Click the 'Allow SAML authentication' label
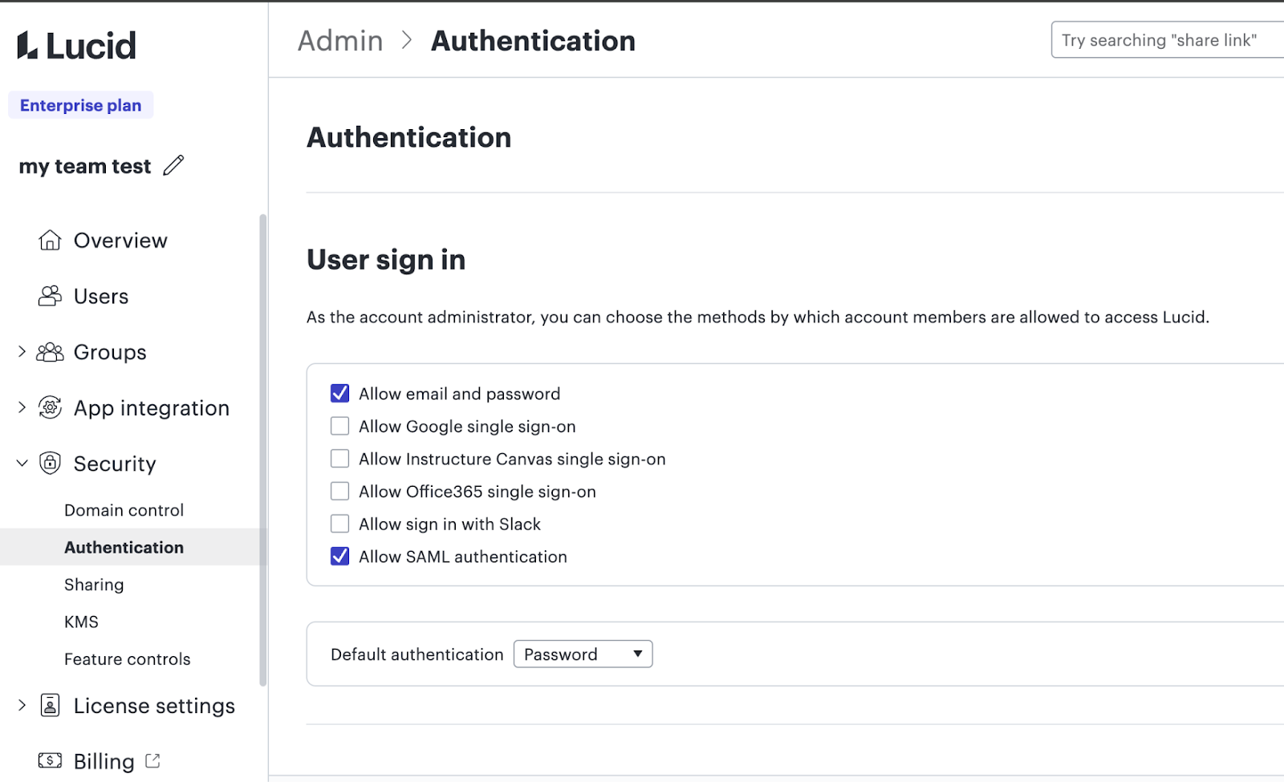The height and width of the screenshot is (782, 1284). tap(463, 557)
